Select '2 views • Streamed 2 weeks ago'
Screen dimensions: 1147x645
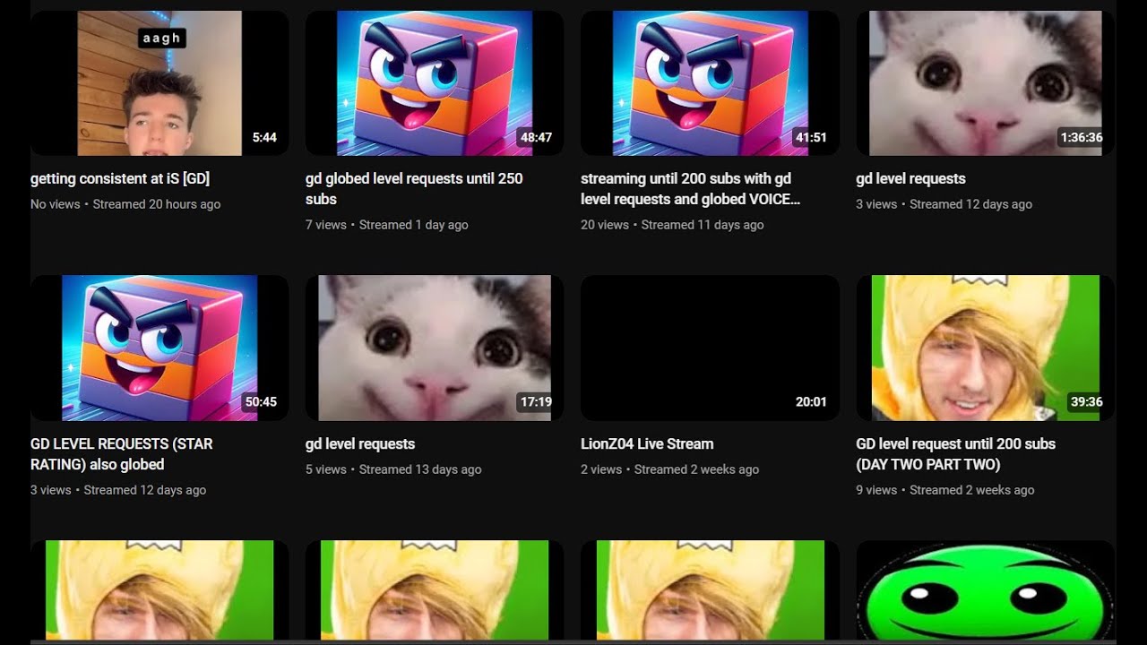tap(669, 469)
